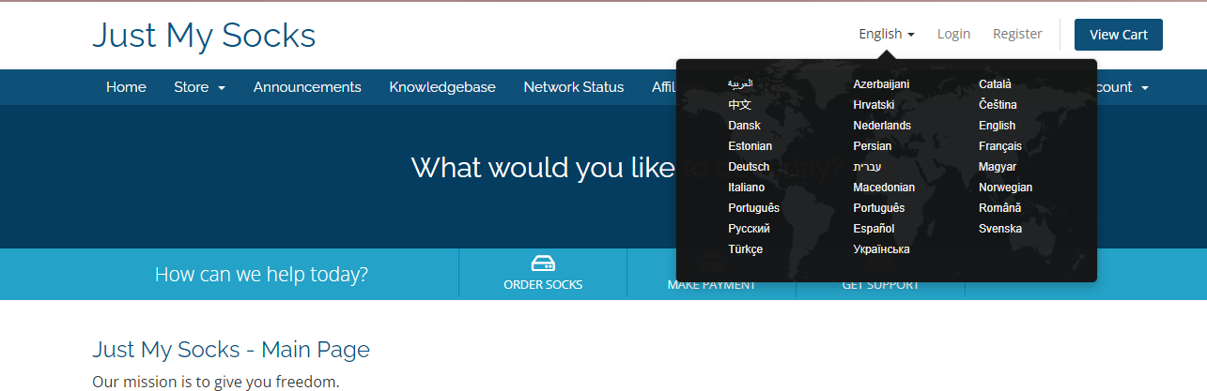Open Announcements in the navigation bar
Screen dimensions: 1207x391
tap(307, 87)
